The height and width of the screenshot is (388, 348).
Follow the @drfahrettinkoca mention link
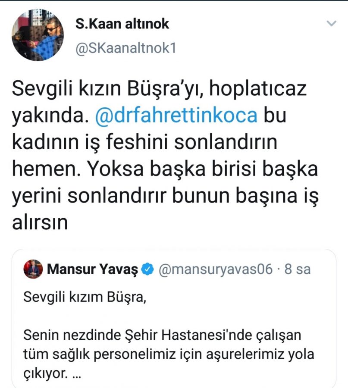(176, 115)
